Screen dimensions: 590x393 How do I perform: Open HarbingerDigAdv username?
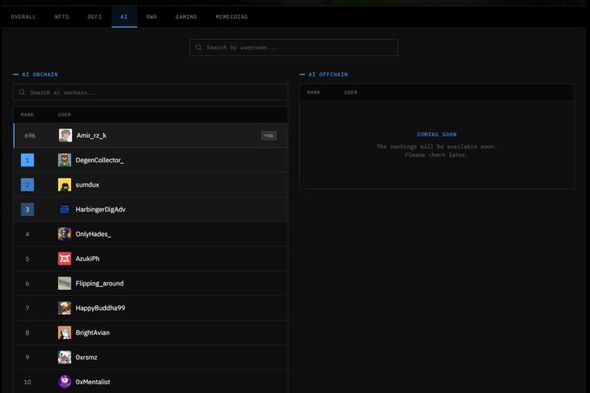101,209
